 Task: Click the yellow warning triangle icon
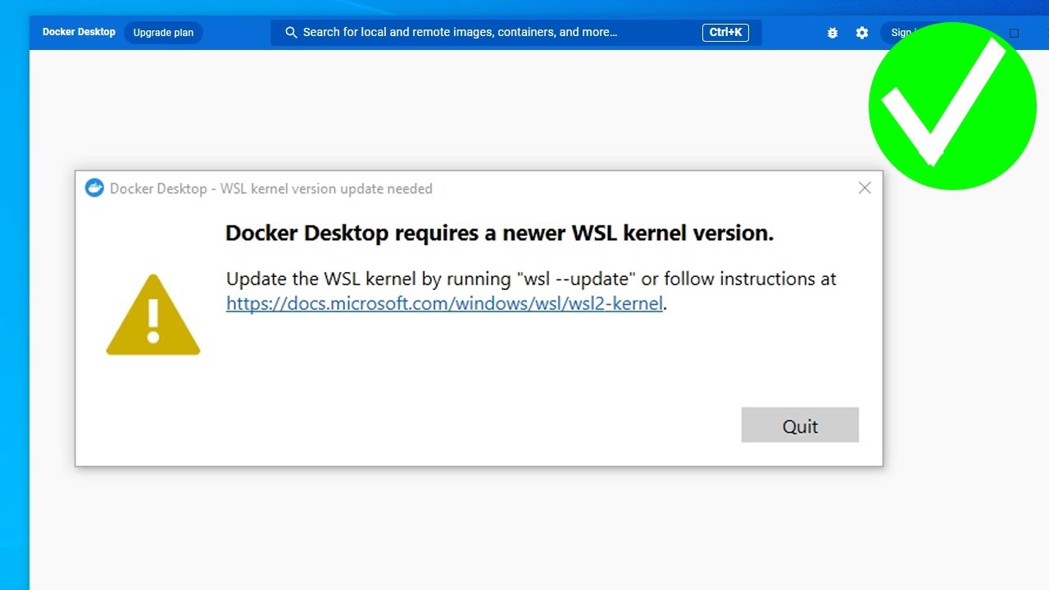[x=153, y=315]
